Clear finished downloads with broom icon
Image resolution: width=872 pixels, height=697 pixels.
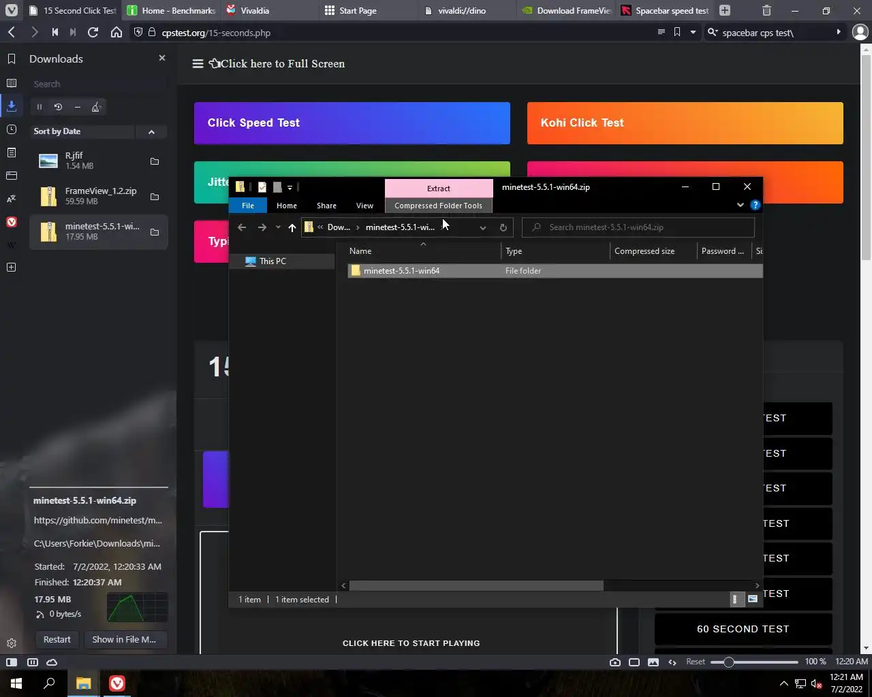coord(96,107)
